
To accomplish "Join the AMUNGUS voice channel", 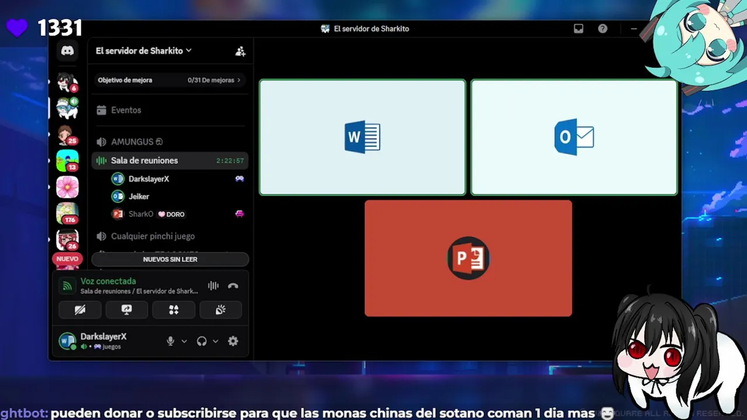I will click(170, 142).
